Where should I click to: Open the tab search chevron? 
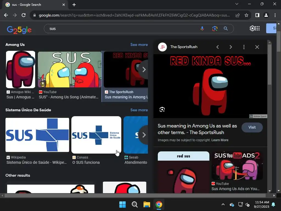pyautogui.click(x=237, y=4)
